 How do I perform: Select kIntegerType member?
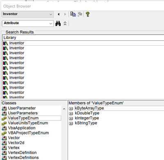point(87,118)
